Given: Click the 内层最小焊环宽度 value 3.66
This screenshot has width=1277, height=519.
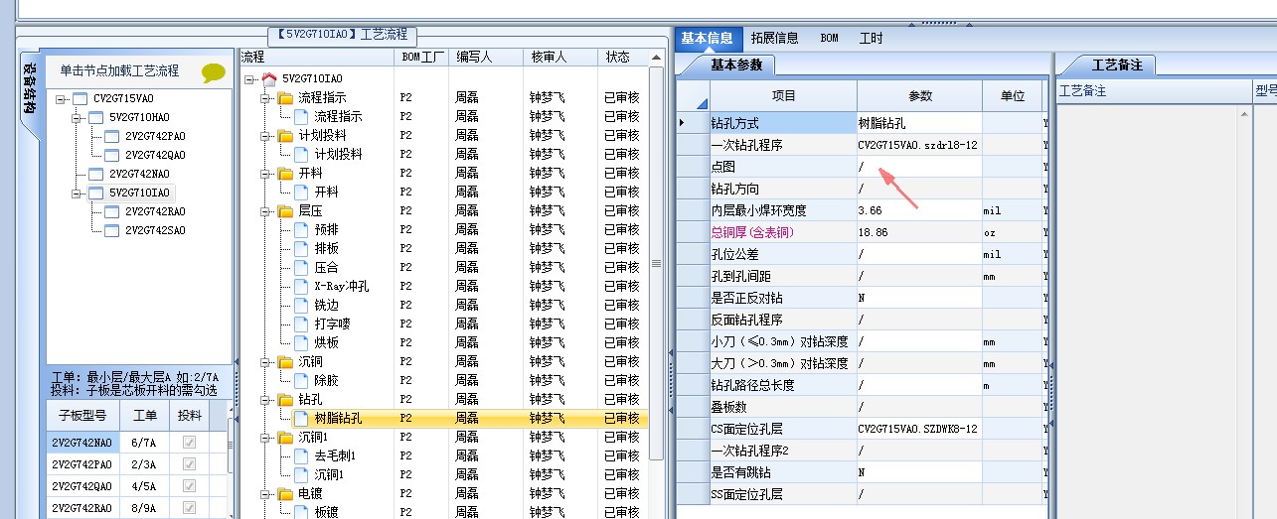Looking at the screenshot, I should tap(920, 210).
